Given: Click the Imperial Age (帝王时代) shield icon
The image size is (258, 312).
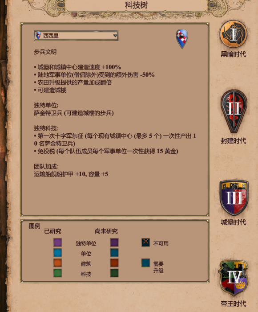Looking at the screenshot, I should point(234,278).
